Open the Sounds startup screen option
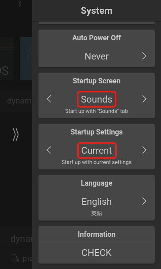This screenshot has height=269, width=161. pos(97,99)
